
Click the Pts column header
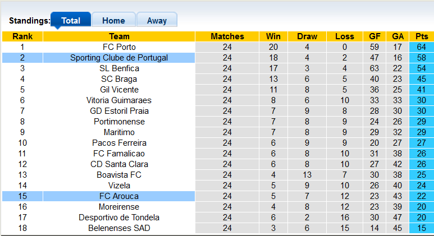pyautogui.click(x=421, y=36)
